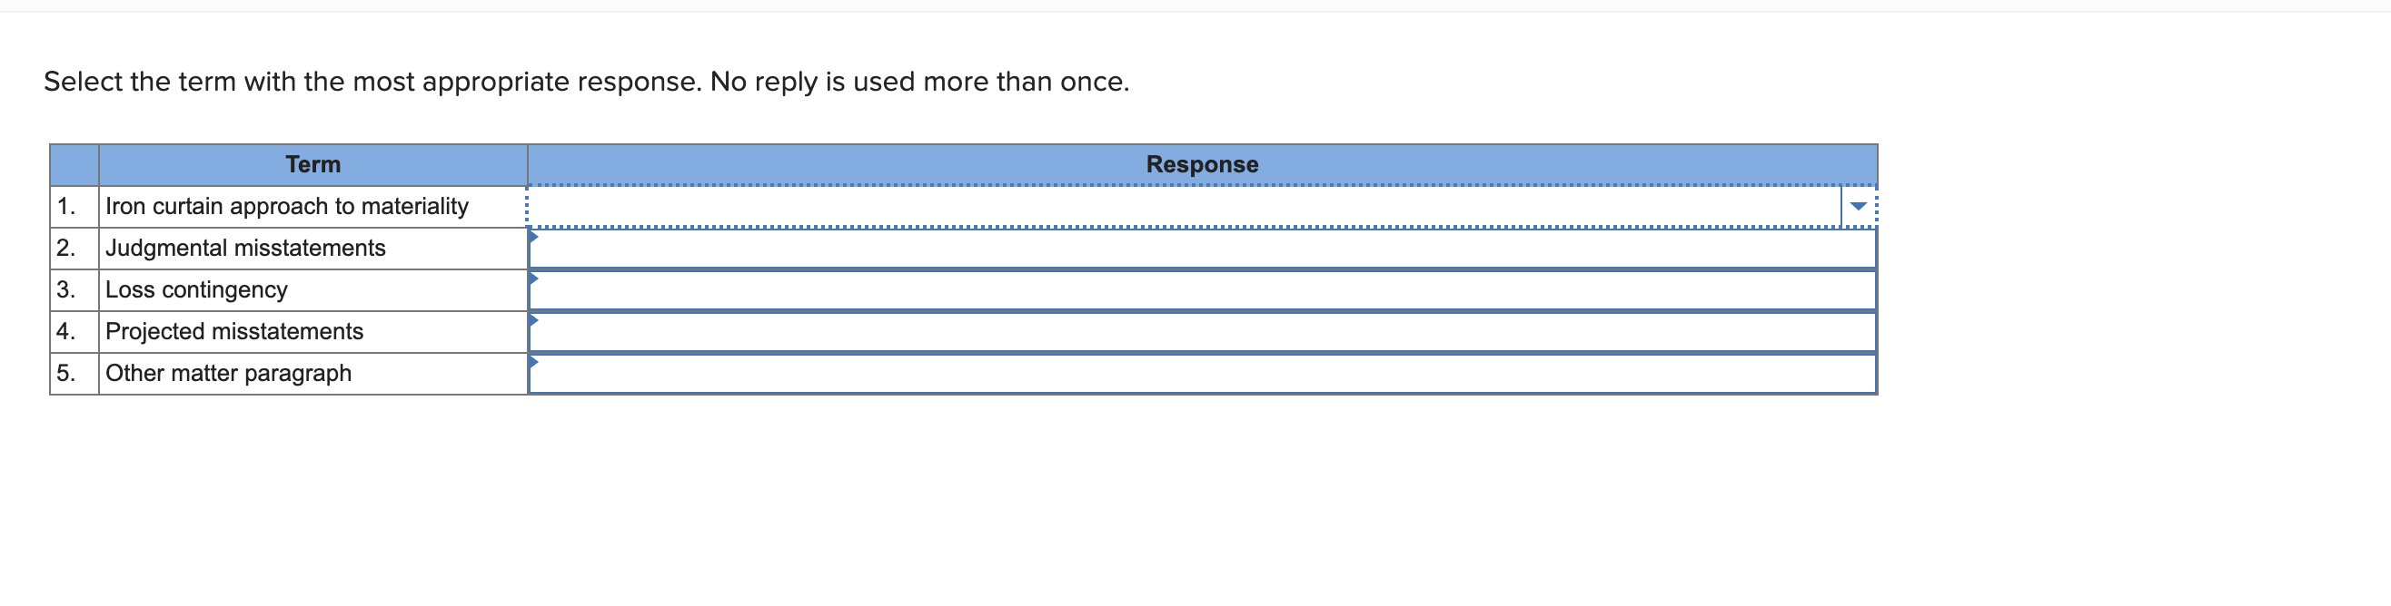
Task: Click the Iron curtain approach to materiality term
Action: [x=286, y=206]
